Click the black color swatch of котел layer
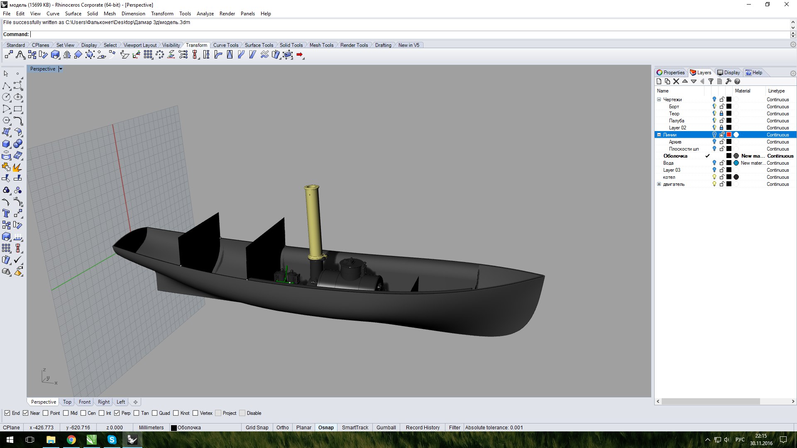This screenshot has width=797, height=448. point(729,177)
